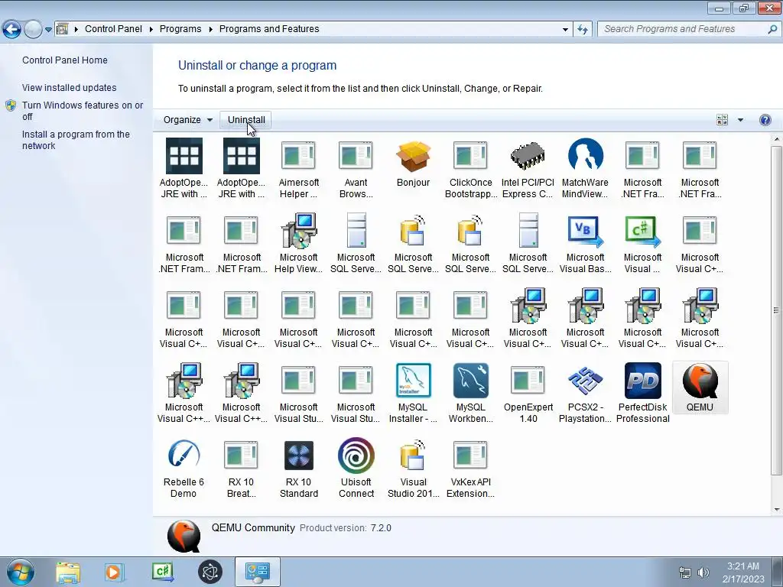783x587 pixels.
Task: Click the refresh button beside address bar
Action: [582, 29]
